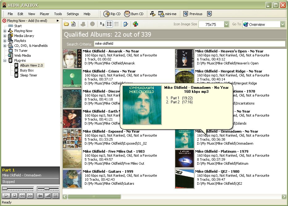Viewport: 288px width, 206px height.
Task: Click the list icon button in the player panel
Action: 56,196
